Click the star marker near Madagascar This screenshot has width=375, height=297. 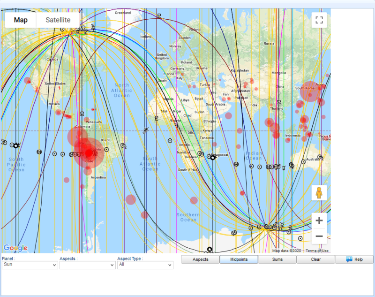[213, 158]
